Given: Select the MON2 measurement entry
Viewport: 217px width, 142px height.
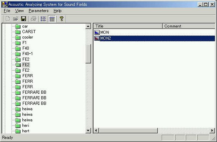Looking at the screenshot, I should pyautogui.click(x=154, y=38).
